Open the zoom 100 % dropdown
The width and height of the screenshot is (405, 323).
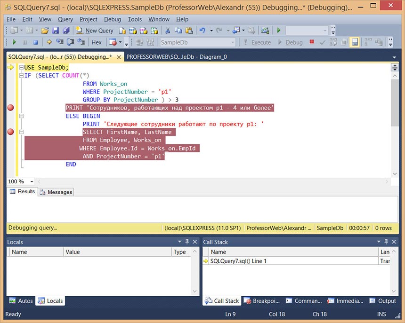tap(32, 181)
